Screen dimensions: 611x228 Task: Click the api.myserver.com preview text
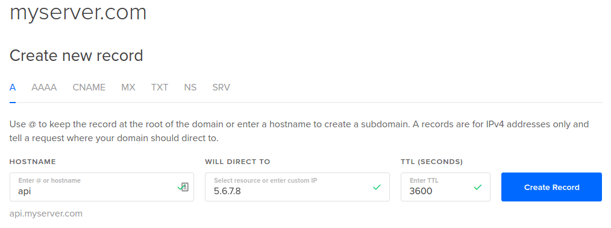(x=46, y=214)
